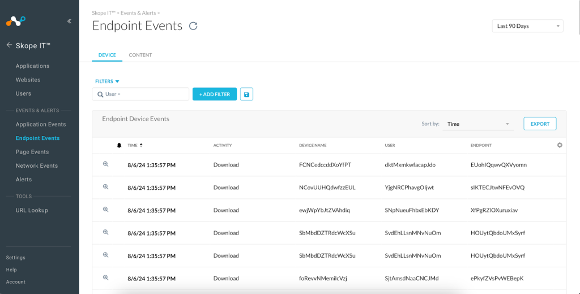580x294 pixels.
Task: Click the Events & Alerts breadcrumb
Action: pos(138,13)
